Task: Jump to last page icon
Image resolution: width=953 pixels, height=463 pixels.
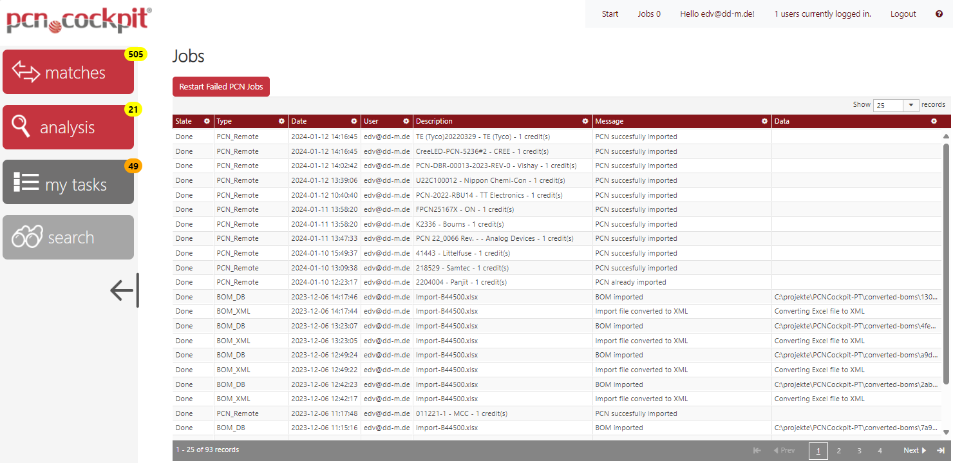Action: pyautogui.click(x=940, y=451)
